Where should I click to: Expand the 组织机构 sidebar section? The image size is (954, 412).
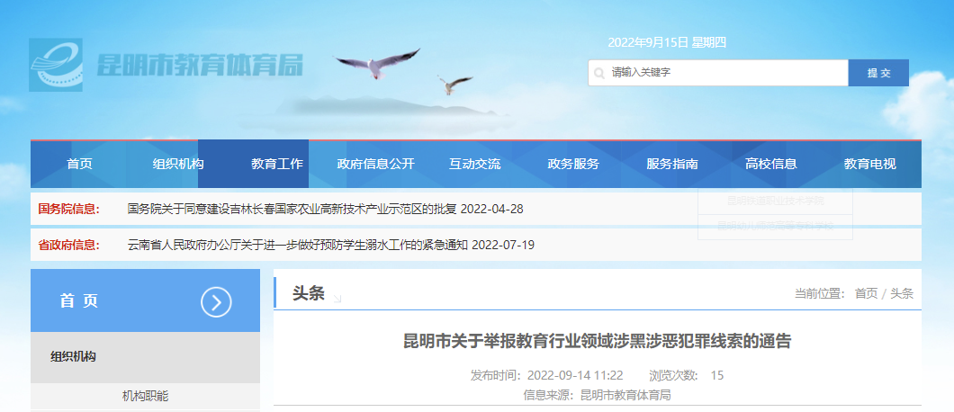pos(74,357)
